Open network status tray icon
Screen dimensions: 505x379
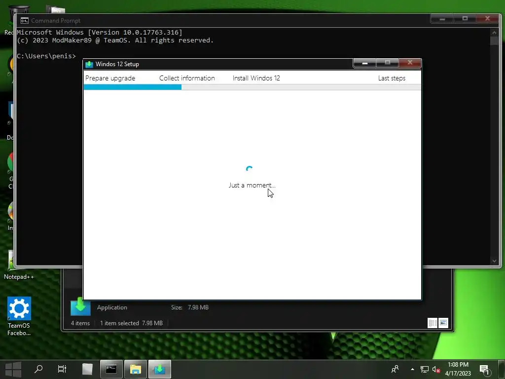tap(425, 369)
